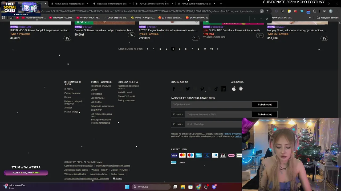The image size is (341, 191).
Task: Open SHEIN LinkedIn page icon
Action: pos(224,89)
